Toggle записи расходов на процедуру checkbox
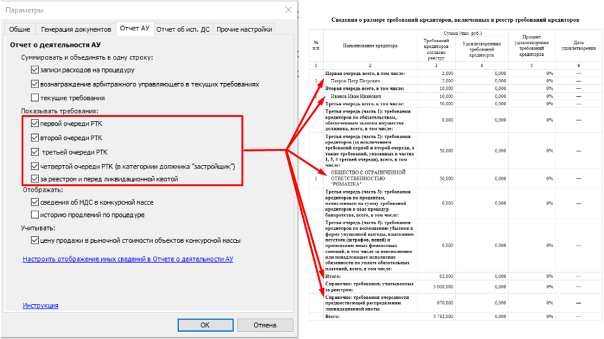 tap(35, 70)
